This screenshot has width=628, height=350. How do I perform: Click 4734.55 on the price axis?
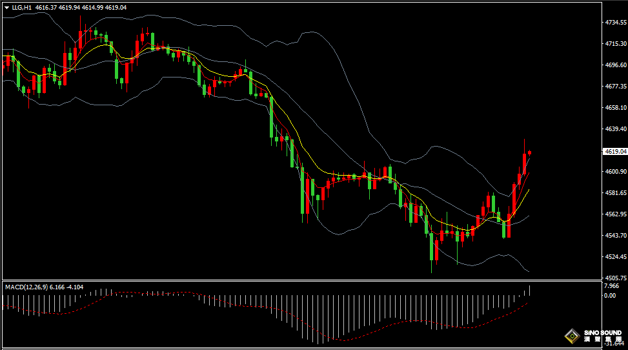[x=616, y=22]
